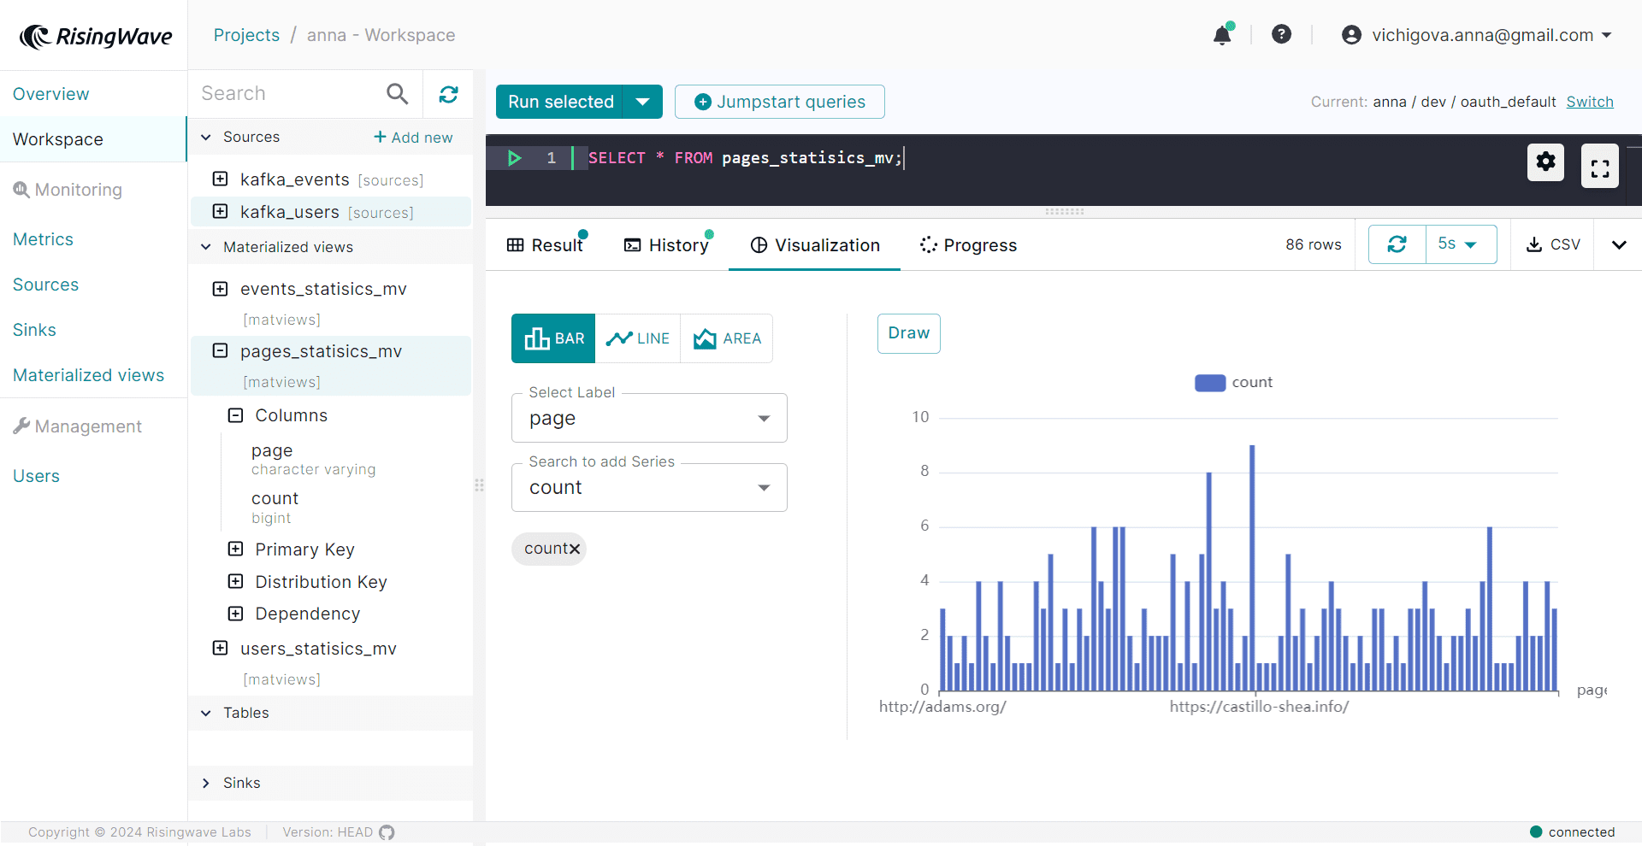Click the Switch connection link
The height and width of the screenshot is (846, 1642).
tap(1590, 102)
